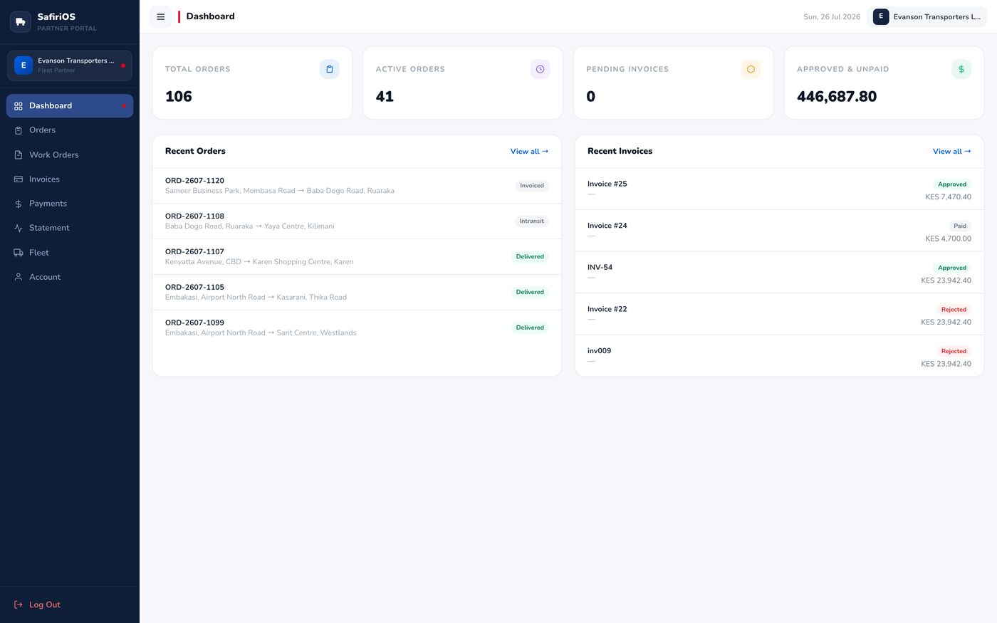Click Delivered badge for ORD-2607-1107

pos(530,257)
